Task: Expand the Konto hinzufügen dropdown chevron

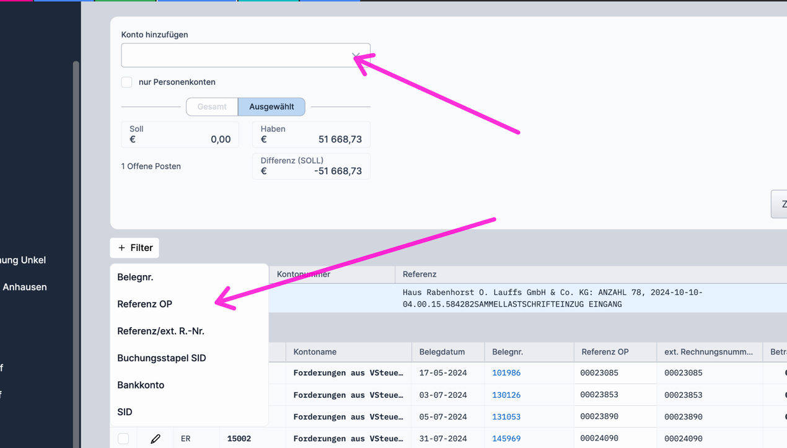Action: point(356,56)
